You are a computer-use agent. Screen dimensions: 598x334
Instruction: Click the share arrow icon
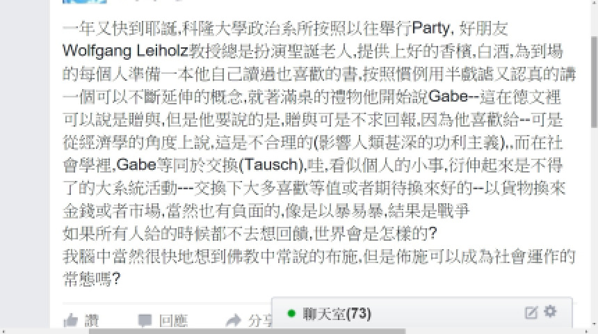(x=234, y=321)
